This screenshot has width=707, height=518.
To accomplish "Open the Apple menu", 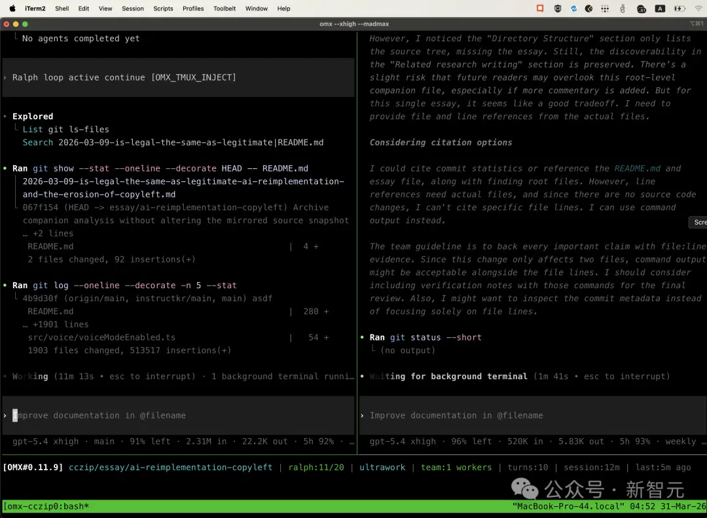I will pos(12,8).
